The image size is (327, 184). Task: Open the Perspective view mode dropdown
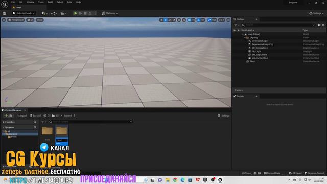16,20
